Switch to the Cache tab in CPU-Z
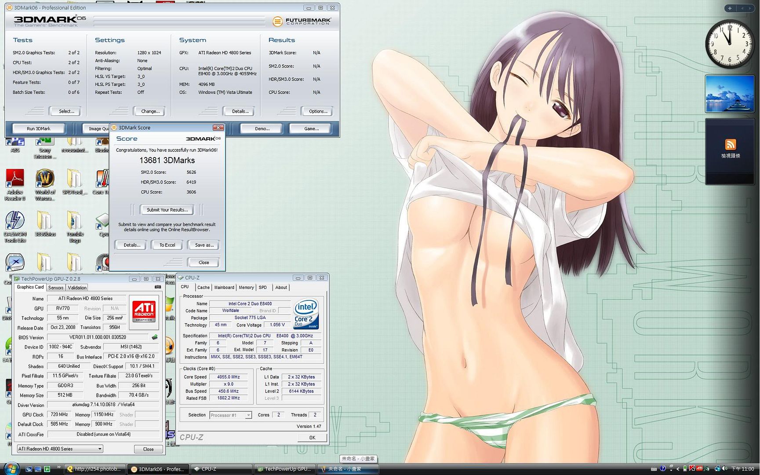Screen dimensions: 760x475 pos(204,288)
